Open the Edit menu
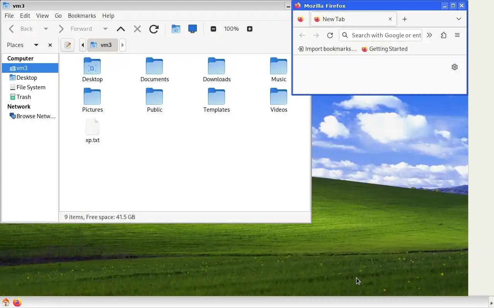The height and width of the screenshot is (308, 494). tap(25, 16)
